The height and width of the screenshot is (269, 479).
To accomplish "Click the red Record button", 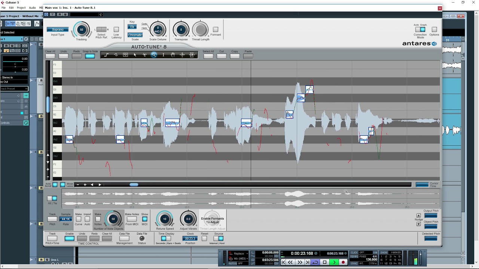I will [x=343, y=262].
